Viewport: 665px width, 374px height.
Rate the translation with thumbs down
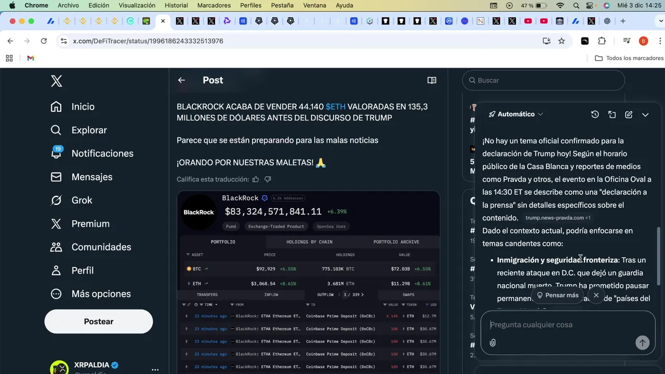pos(268,179)
